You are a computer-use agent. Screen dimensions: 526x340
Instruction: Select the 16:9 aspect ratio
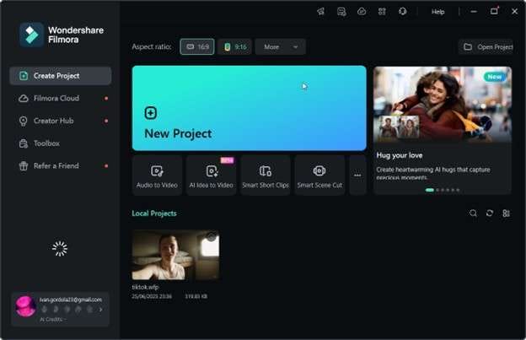click(x=197, y=46)
